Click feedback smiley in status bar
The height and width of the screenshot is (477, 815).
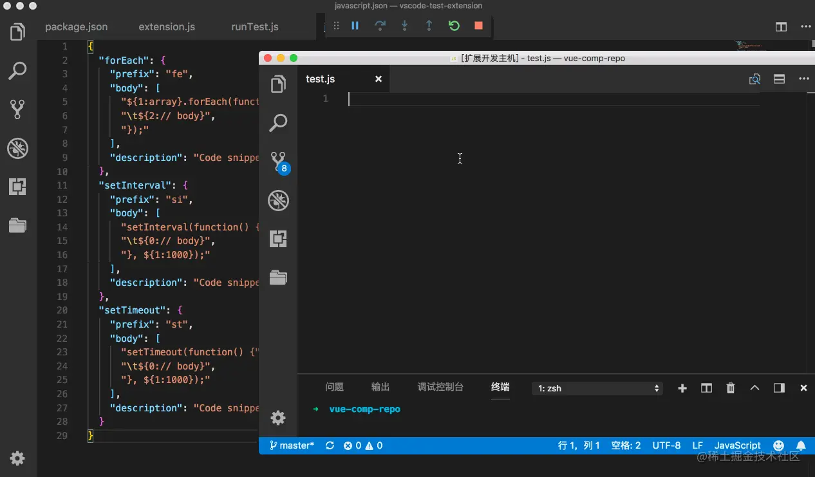[x=778, y=445]
